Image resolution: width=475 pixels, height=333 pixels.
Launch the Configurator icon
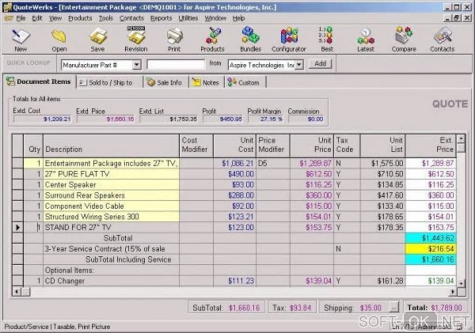(289, 40)
